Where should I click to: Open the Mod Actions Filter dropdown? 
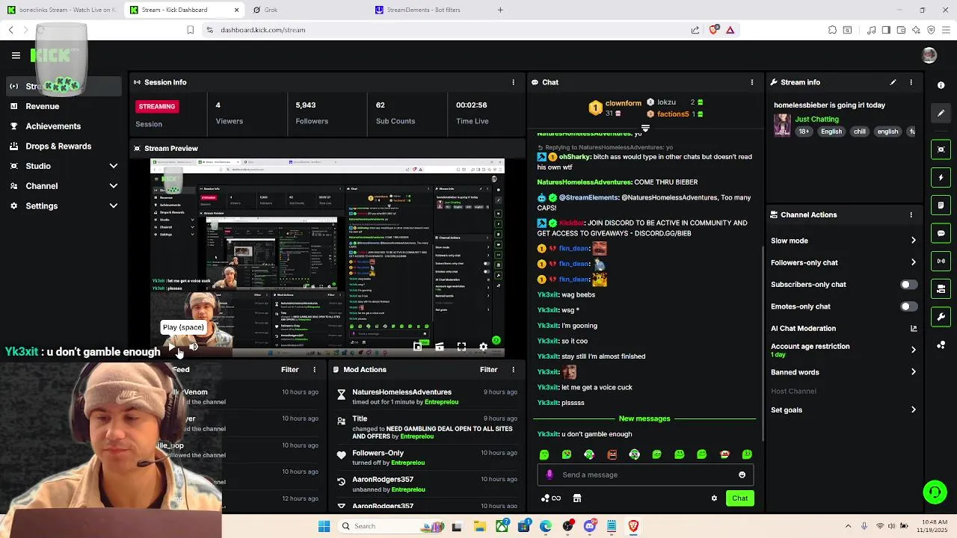click(488, 369)
